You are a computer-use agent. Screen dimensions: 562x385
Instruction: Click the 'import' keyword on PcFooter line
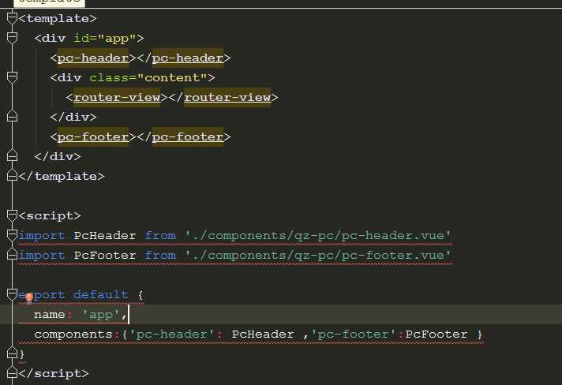pos(42,255)
